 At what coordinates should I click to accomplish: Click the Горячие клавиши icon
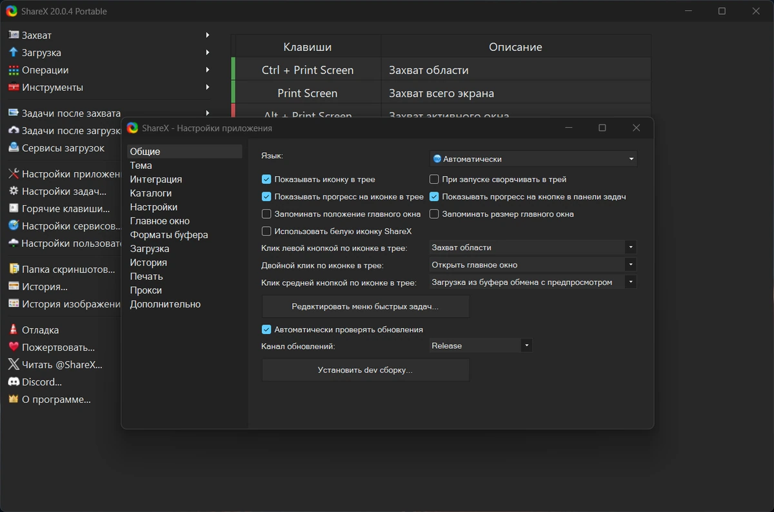14,208
